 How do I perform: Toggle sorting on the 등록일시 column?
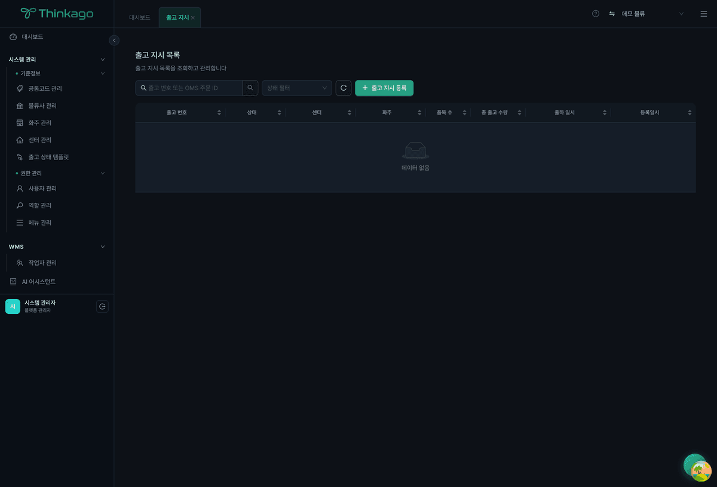(x=649, y=113)
